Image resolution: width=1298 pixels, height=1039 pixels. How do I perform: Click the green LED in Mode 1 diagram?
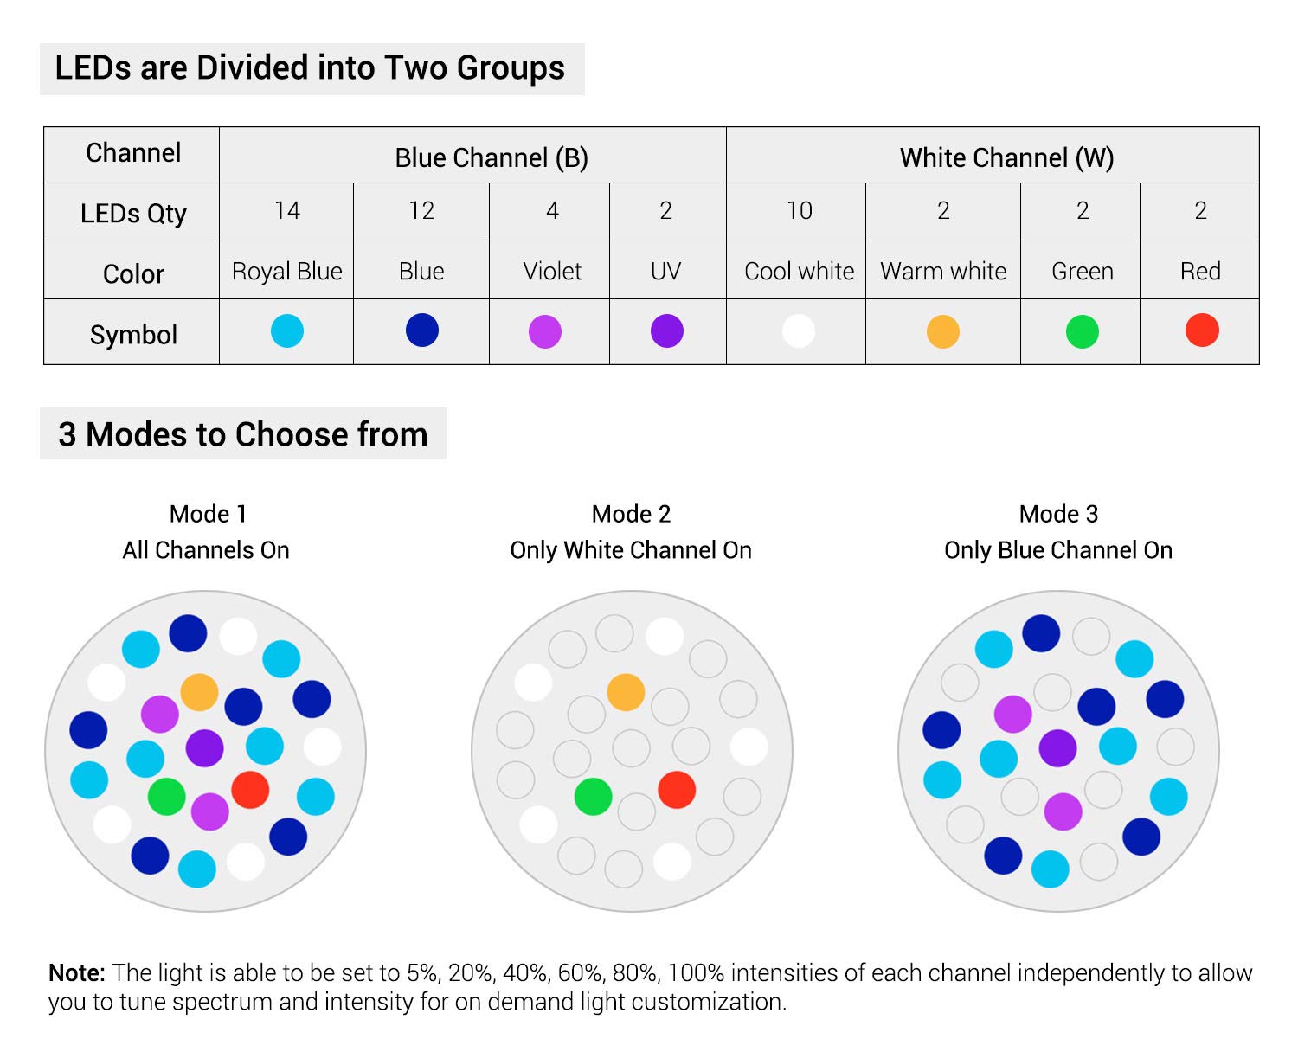(x=166, y=796)
